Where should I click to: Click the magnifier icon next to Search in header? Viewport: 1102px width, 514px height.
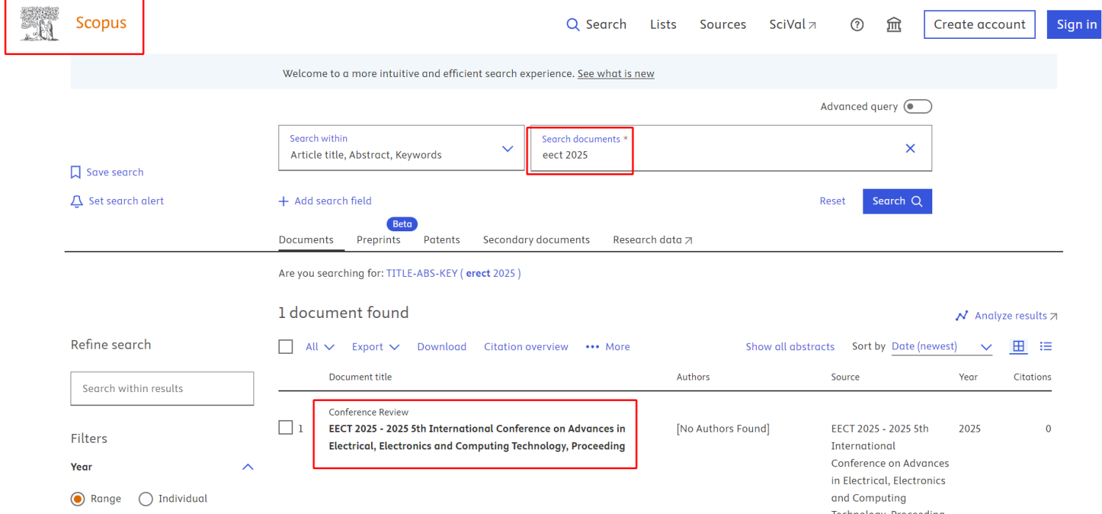[x=573, y=24]
